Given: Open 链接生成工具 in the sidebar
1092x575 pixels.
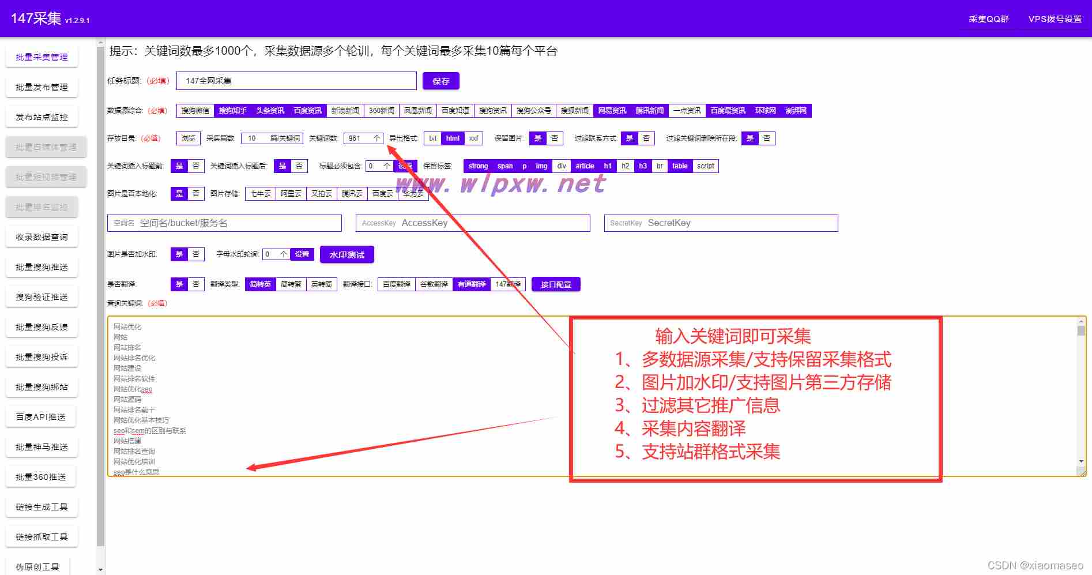Looking at the screenshot, I should coord(42,507).
